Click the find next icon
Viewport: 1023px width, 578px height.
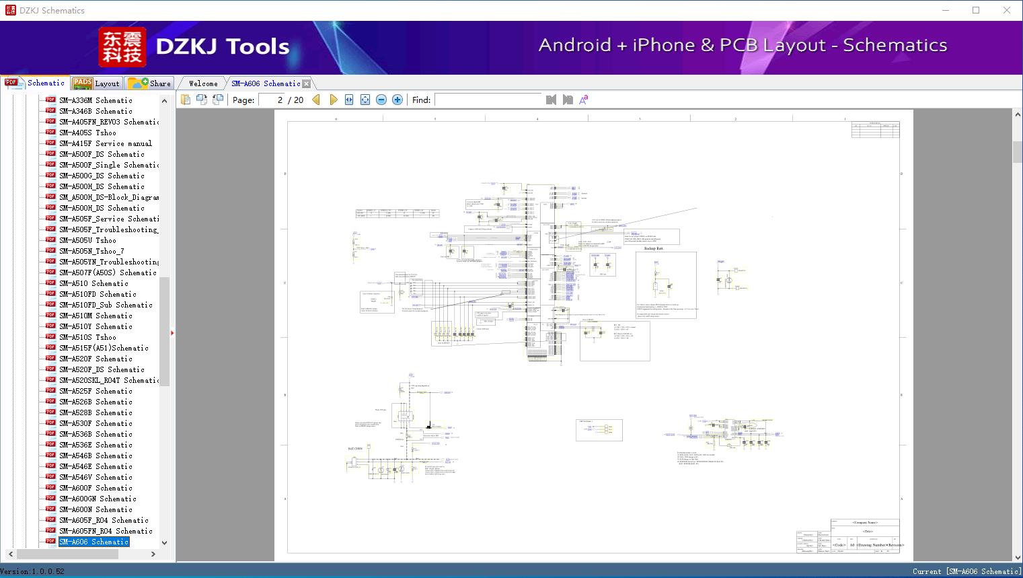[568, 100]
